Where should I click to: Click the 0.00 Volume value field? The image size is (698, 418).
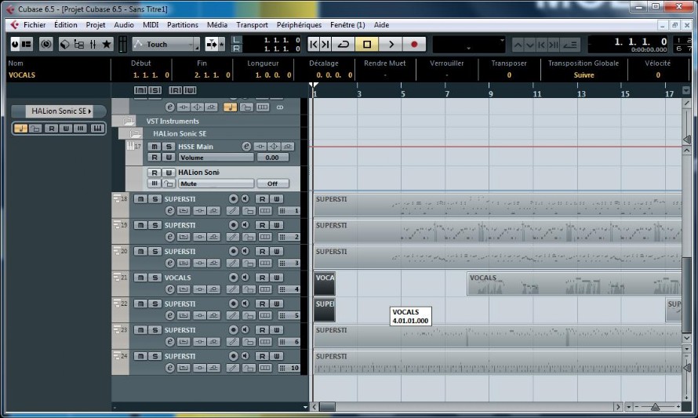click(272, 158)
